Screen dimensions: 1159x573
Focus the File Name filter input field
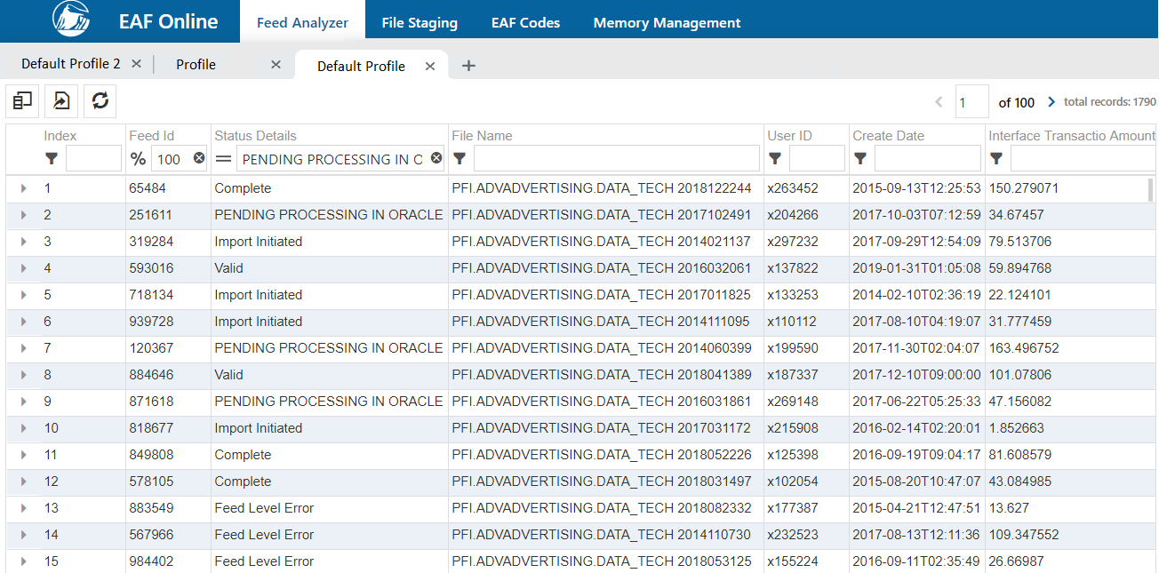pyautogui.click(x=617, y=159)
